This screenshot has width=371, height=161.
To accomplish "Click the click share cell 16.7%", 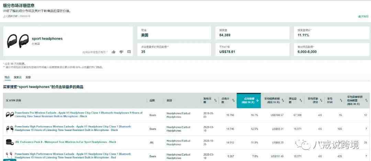I will click(x=255, y=115).
